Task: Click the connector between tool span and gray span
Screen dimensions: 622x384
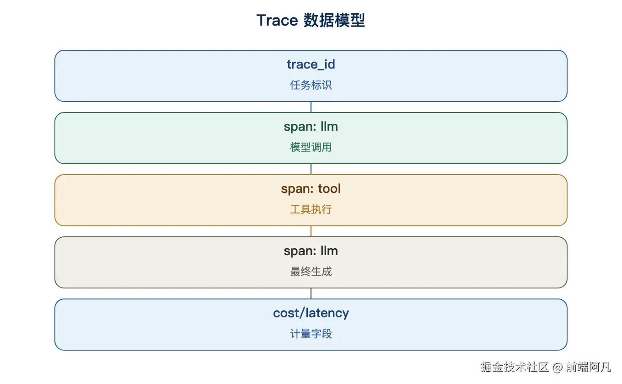Action: pyautogui.click(x=311, y=231)
